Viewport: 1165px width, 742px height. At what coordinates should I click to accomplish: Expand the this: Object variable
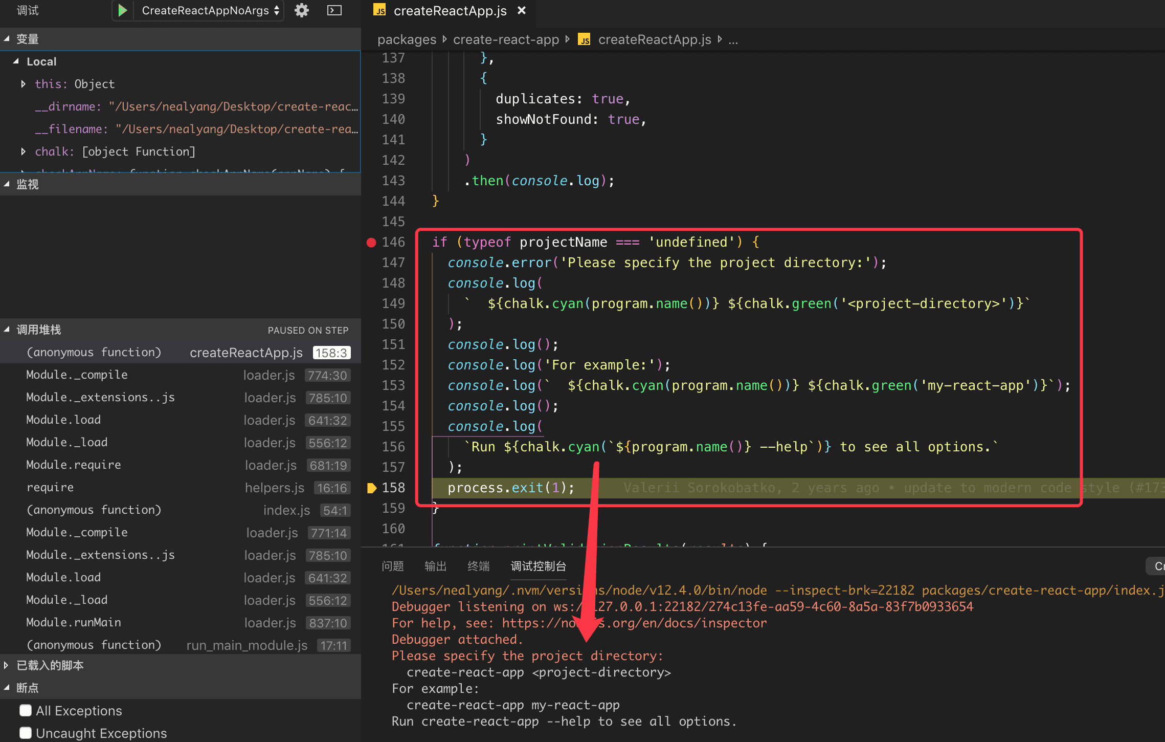point(24,84)
